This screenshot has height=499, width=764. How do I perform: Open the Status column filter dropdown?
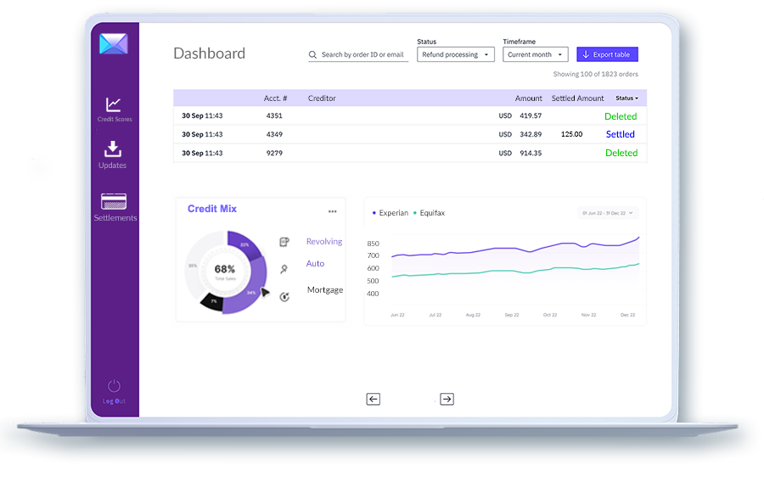click(x=626, y=98)
